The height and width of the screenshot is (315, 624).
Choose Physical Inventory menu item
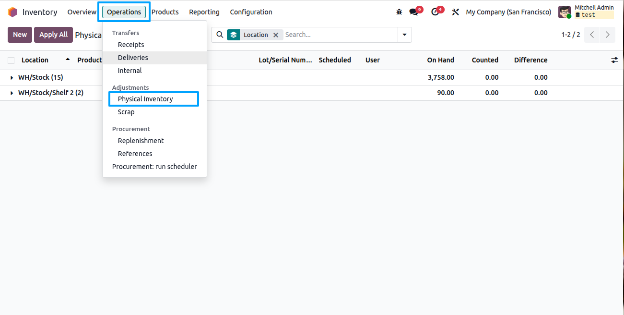click(154, 99)
